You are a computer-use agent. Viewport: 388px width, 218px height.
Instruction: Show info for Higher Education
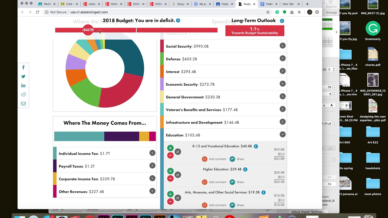tap(245, 169)
